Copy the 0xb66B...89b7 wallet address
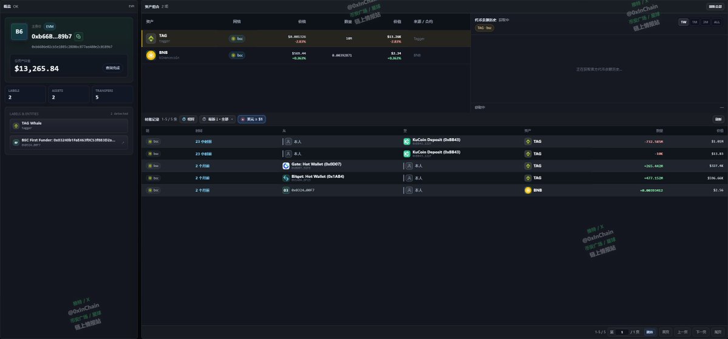 [x=78, y=36]
